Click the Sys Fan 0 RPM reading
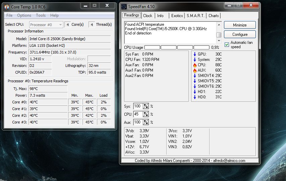 tap(139, 54)
